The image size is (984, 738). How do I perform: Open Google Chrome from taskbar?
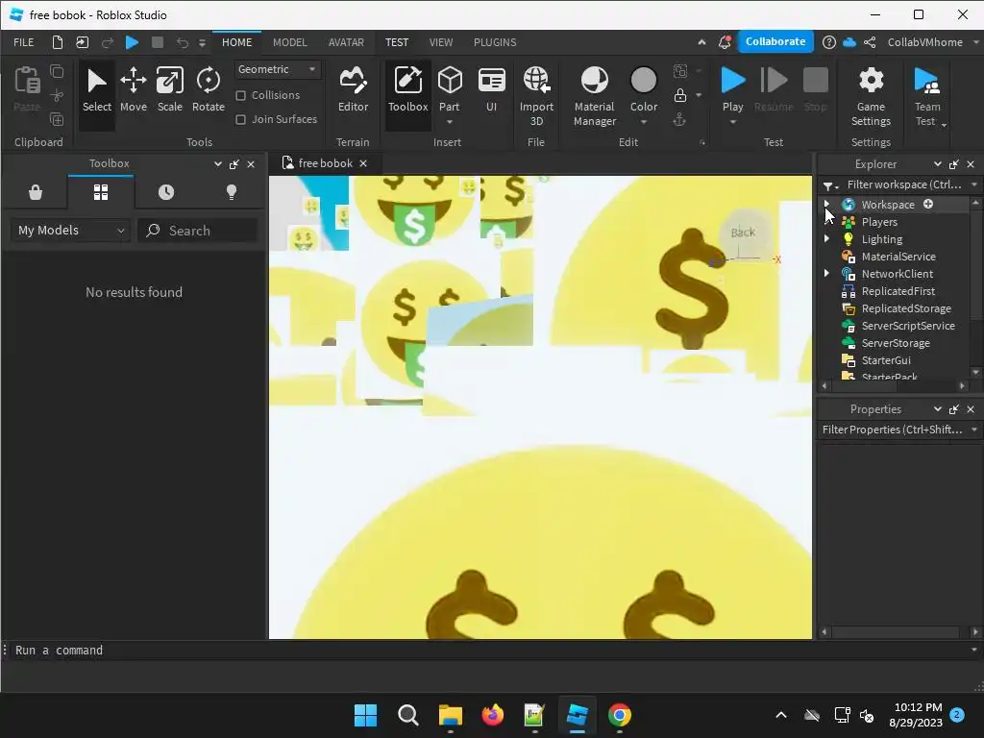click(x=620, y=715)
